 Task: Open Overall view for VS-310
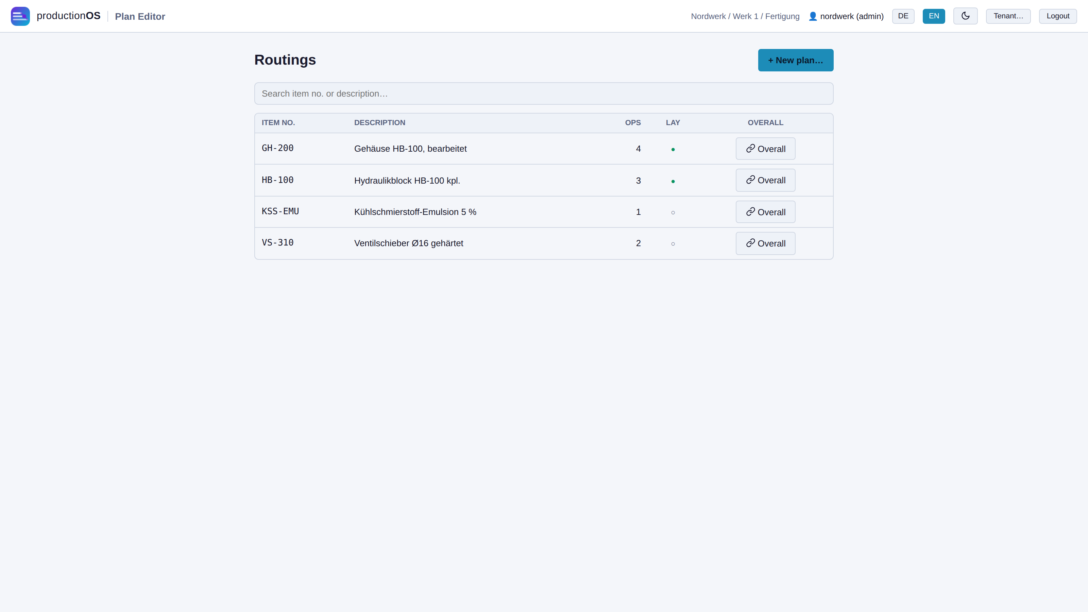765,243
